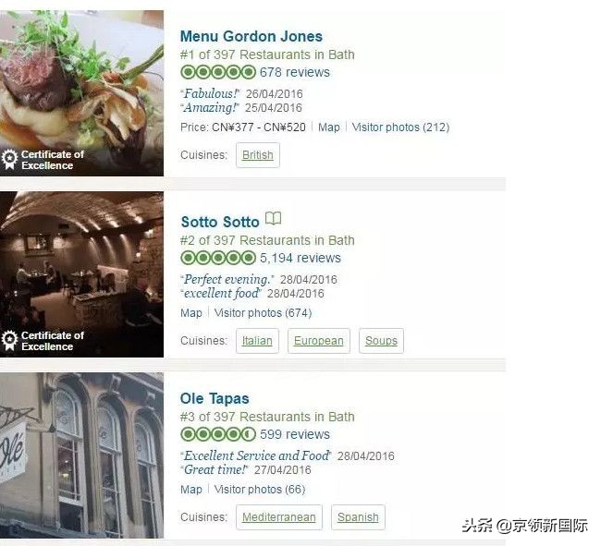The height and width of the screenshot is (546, 601).
Task: Select the Spanish cuisine tag
Action: pos(358,517)
